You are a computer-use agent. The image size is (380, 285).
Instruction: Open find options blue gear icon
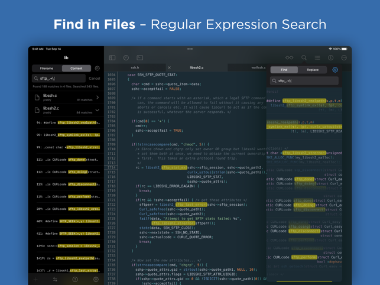pyautogui.click(x=335, y=70)
